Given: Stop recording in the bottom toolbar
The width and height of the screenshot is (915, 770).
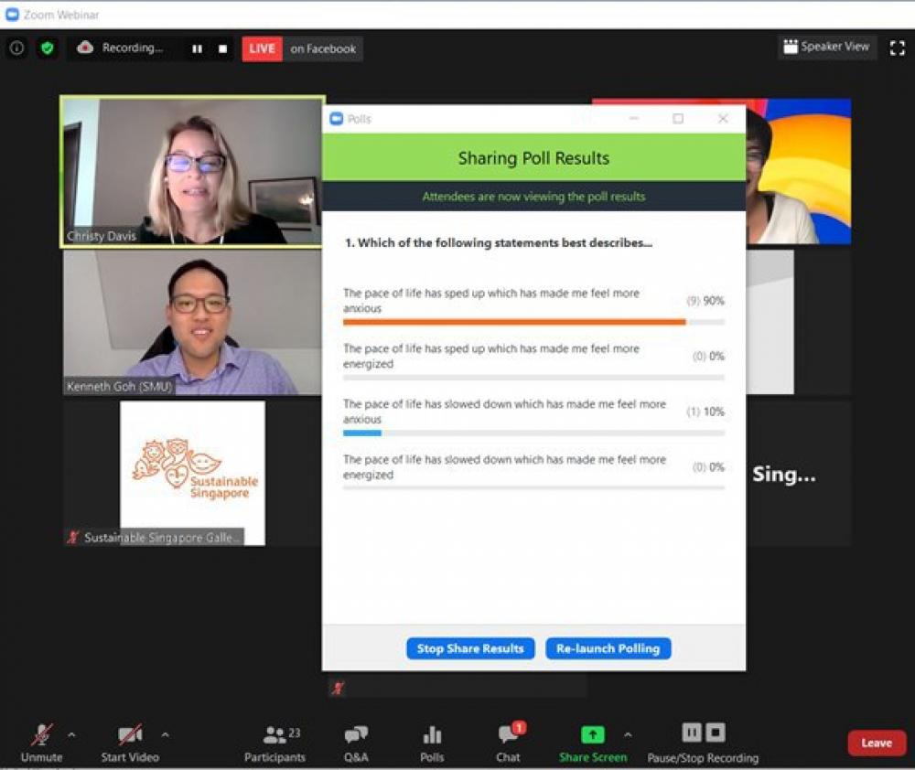Looking at the screenshot, I should tap(716, 733).
